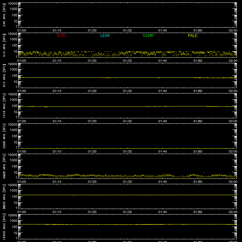This screenshot has height=242, width=242.
Task: Select the 4995 MHz [SFU] axis title
Action: tap(4, 166)
